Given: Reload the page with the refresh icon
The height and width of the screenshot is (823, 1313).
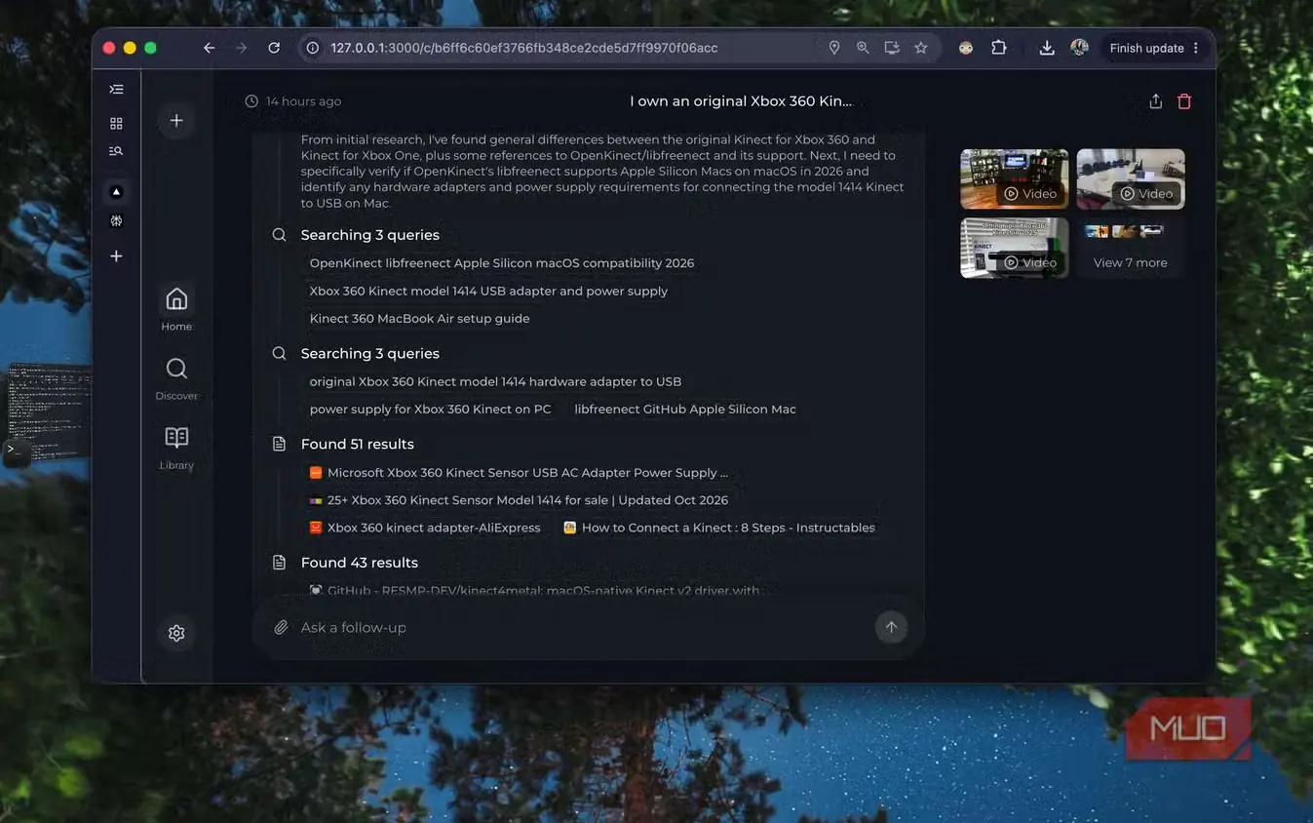Looking at the screenshot, I should 274,48.
